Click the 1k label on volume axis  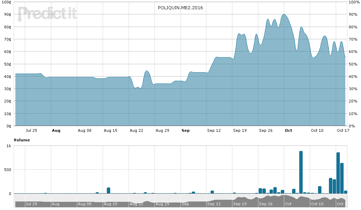(x=9, y=146)
